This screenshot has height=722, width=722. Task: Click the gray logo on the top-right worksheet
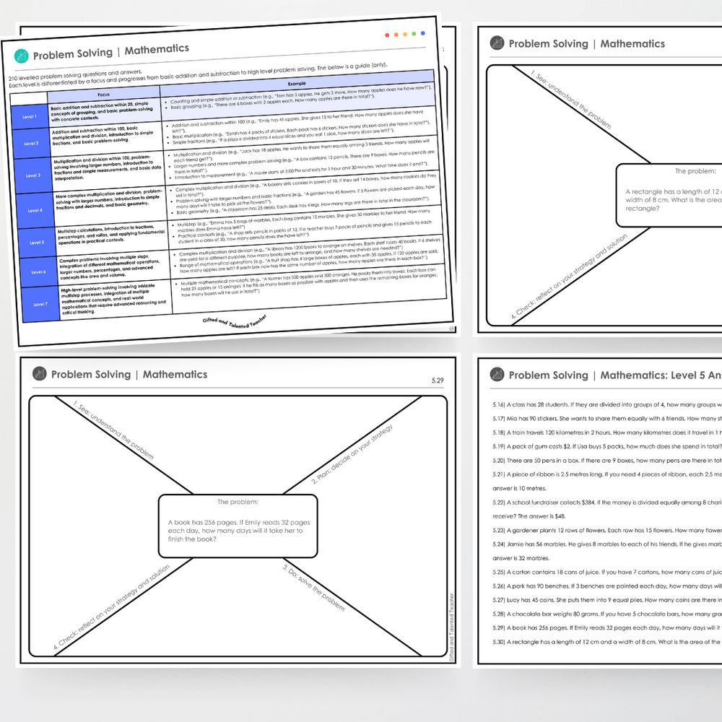tap(497, 43)
